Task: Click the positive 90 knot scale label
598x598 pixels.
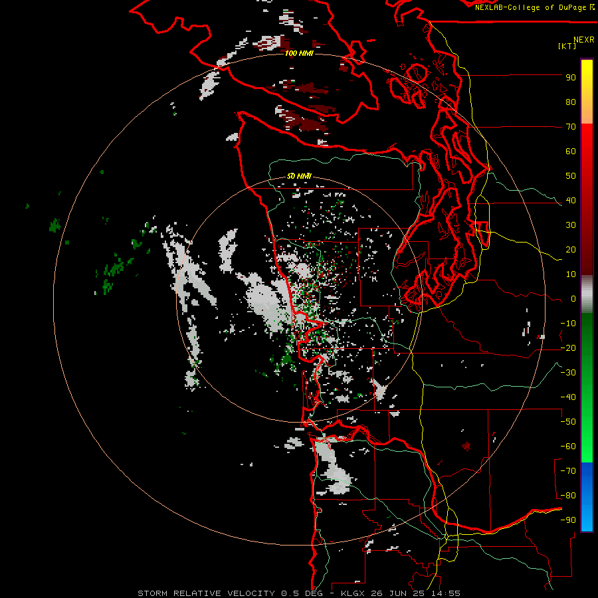Action: (571, 78)
